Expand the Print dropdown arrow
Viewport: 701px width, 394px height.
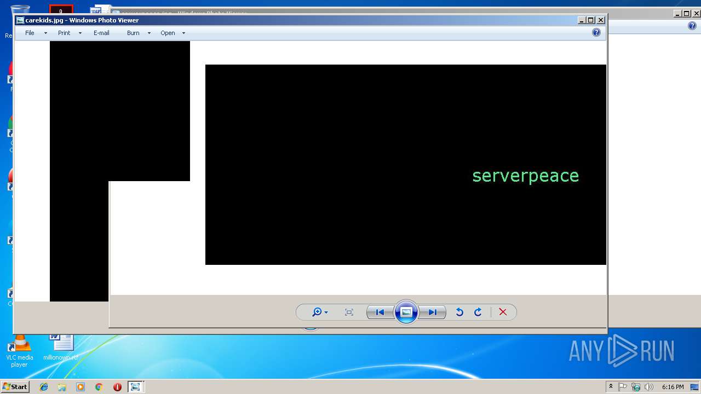coord(80,33)
